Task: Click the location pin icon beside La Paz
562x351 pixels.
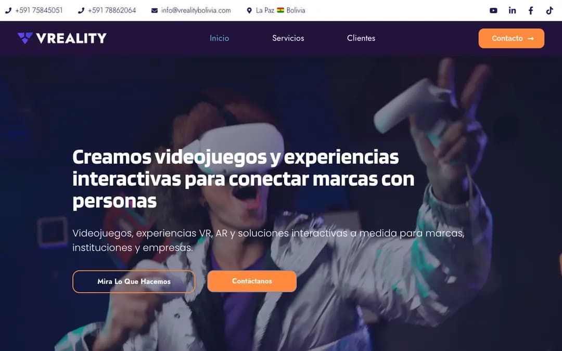Action: click(x=249, y=10)
